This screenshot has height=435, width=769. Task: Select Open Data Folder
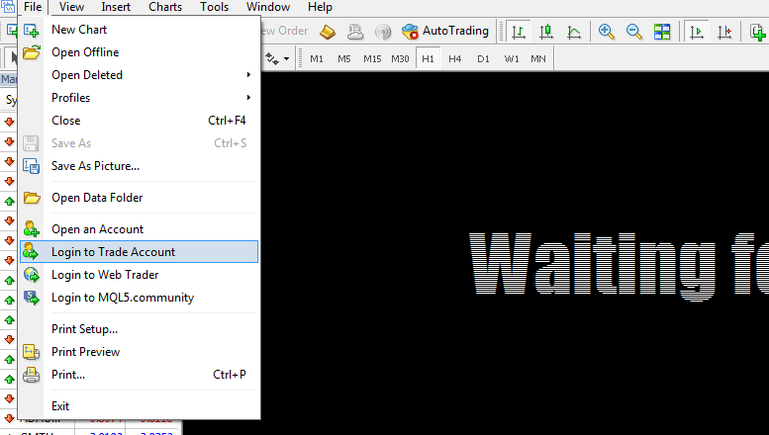pos(139,198)
